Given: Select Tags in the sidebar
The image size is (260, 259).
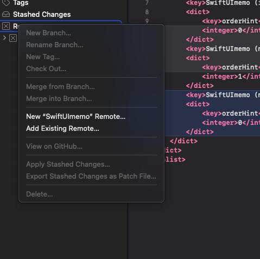Looking at the screenshot, I should coord(21,3).
